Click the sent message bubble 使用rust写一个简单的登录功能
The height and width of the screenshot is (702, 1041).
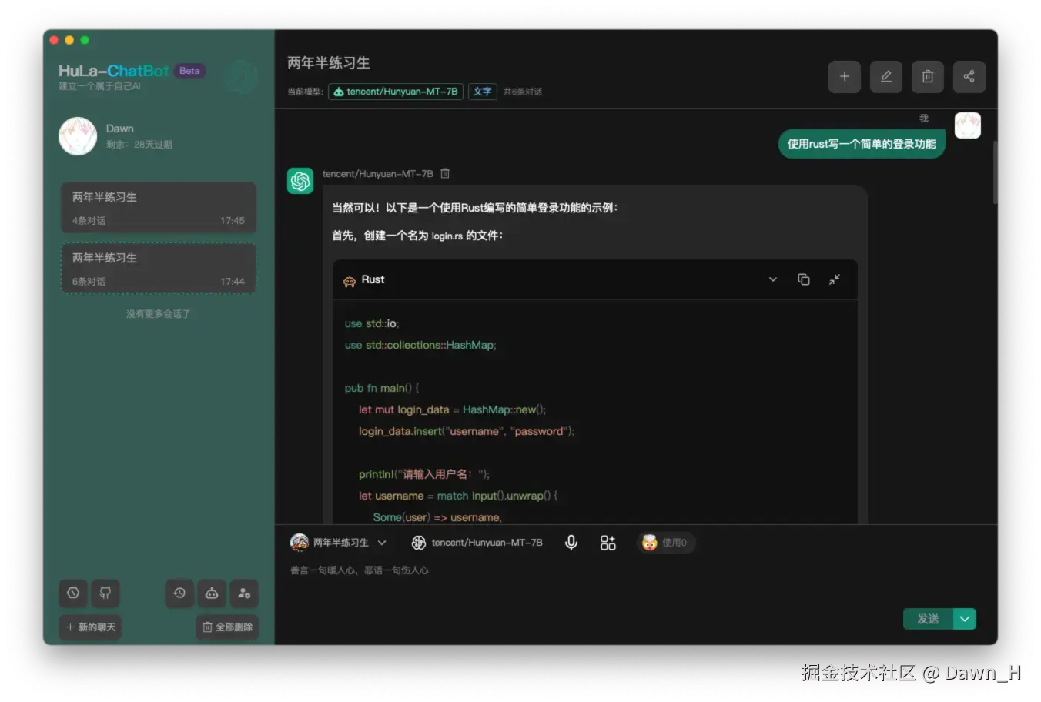[862, 144]
